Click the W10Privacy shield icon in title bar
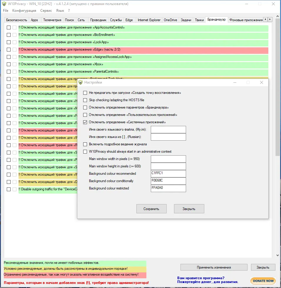This screenshot has height=288, width=281. 4,4
